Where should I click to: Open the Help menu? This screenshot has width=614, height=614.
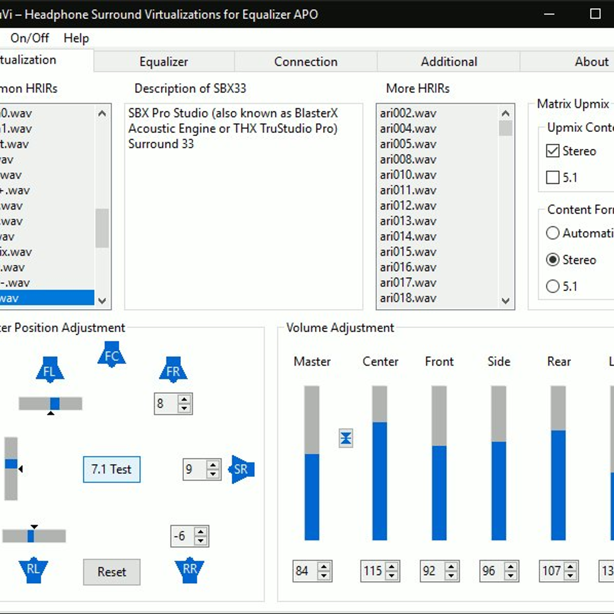click(76, 38)
